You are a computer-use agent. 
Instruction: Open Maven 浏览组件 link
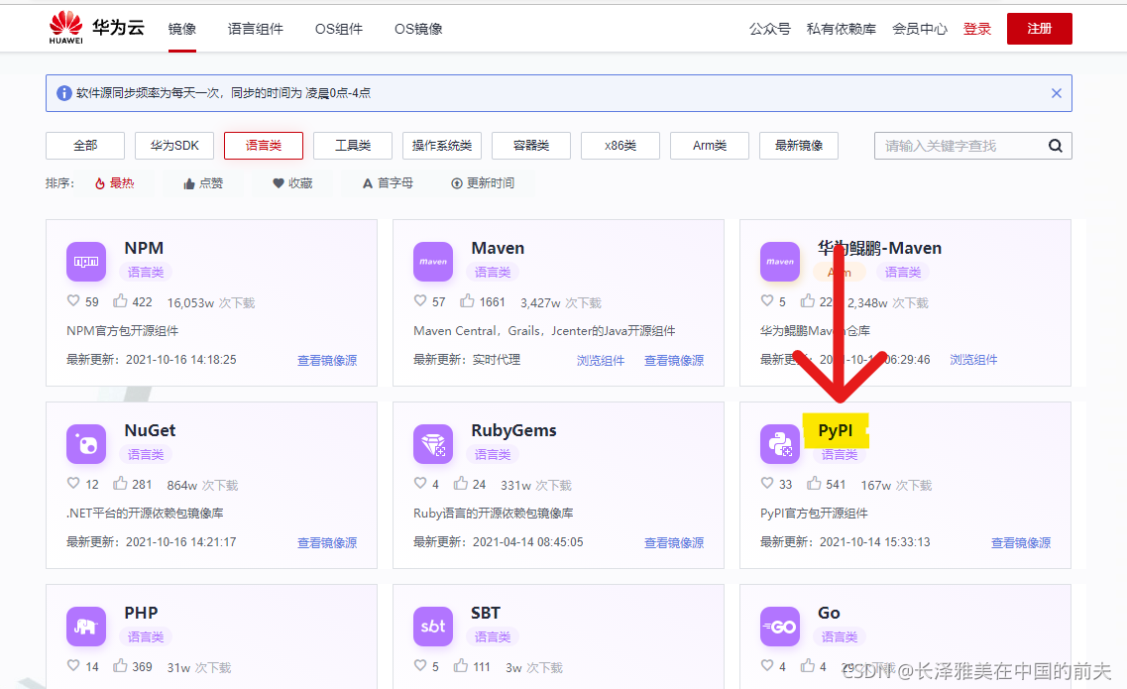(x=600, y=360)
